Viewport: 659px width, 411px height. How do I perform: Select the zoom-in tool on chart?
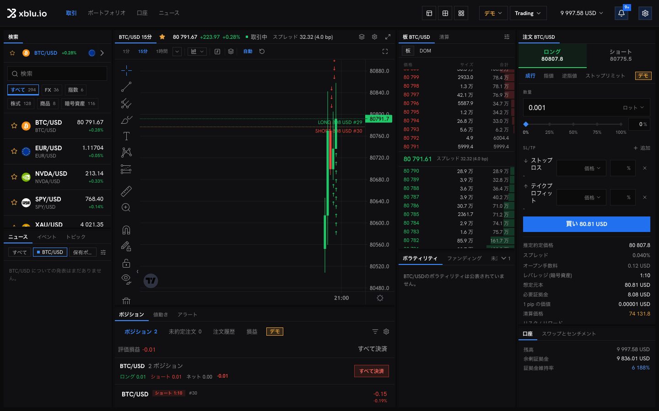coord(126,207)
